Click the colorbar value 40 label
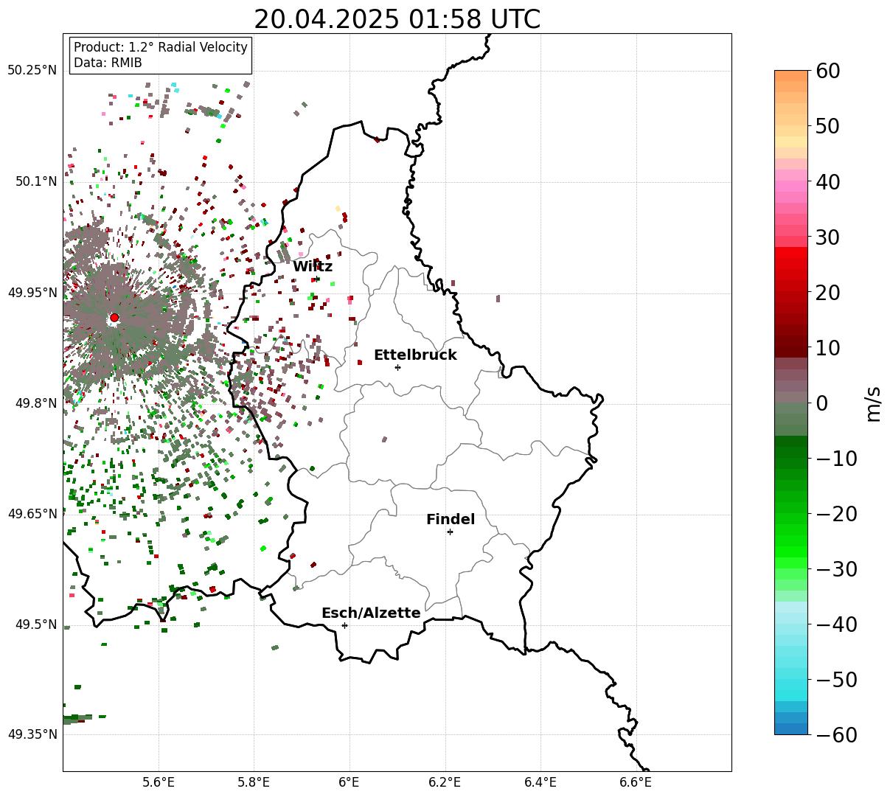Image resolution: width=890 pixels, height=797 pixels. point(829,181)
